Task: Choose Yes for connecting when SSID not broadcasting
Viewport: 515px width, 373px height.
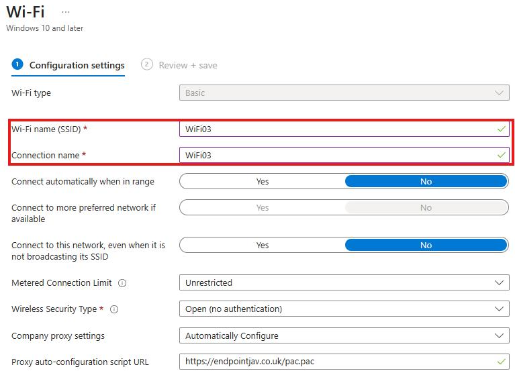Action: point(263,246)
